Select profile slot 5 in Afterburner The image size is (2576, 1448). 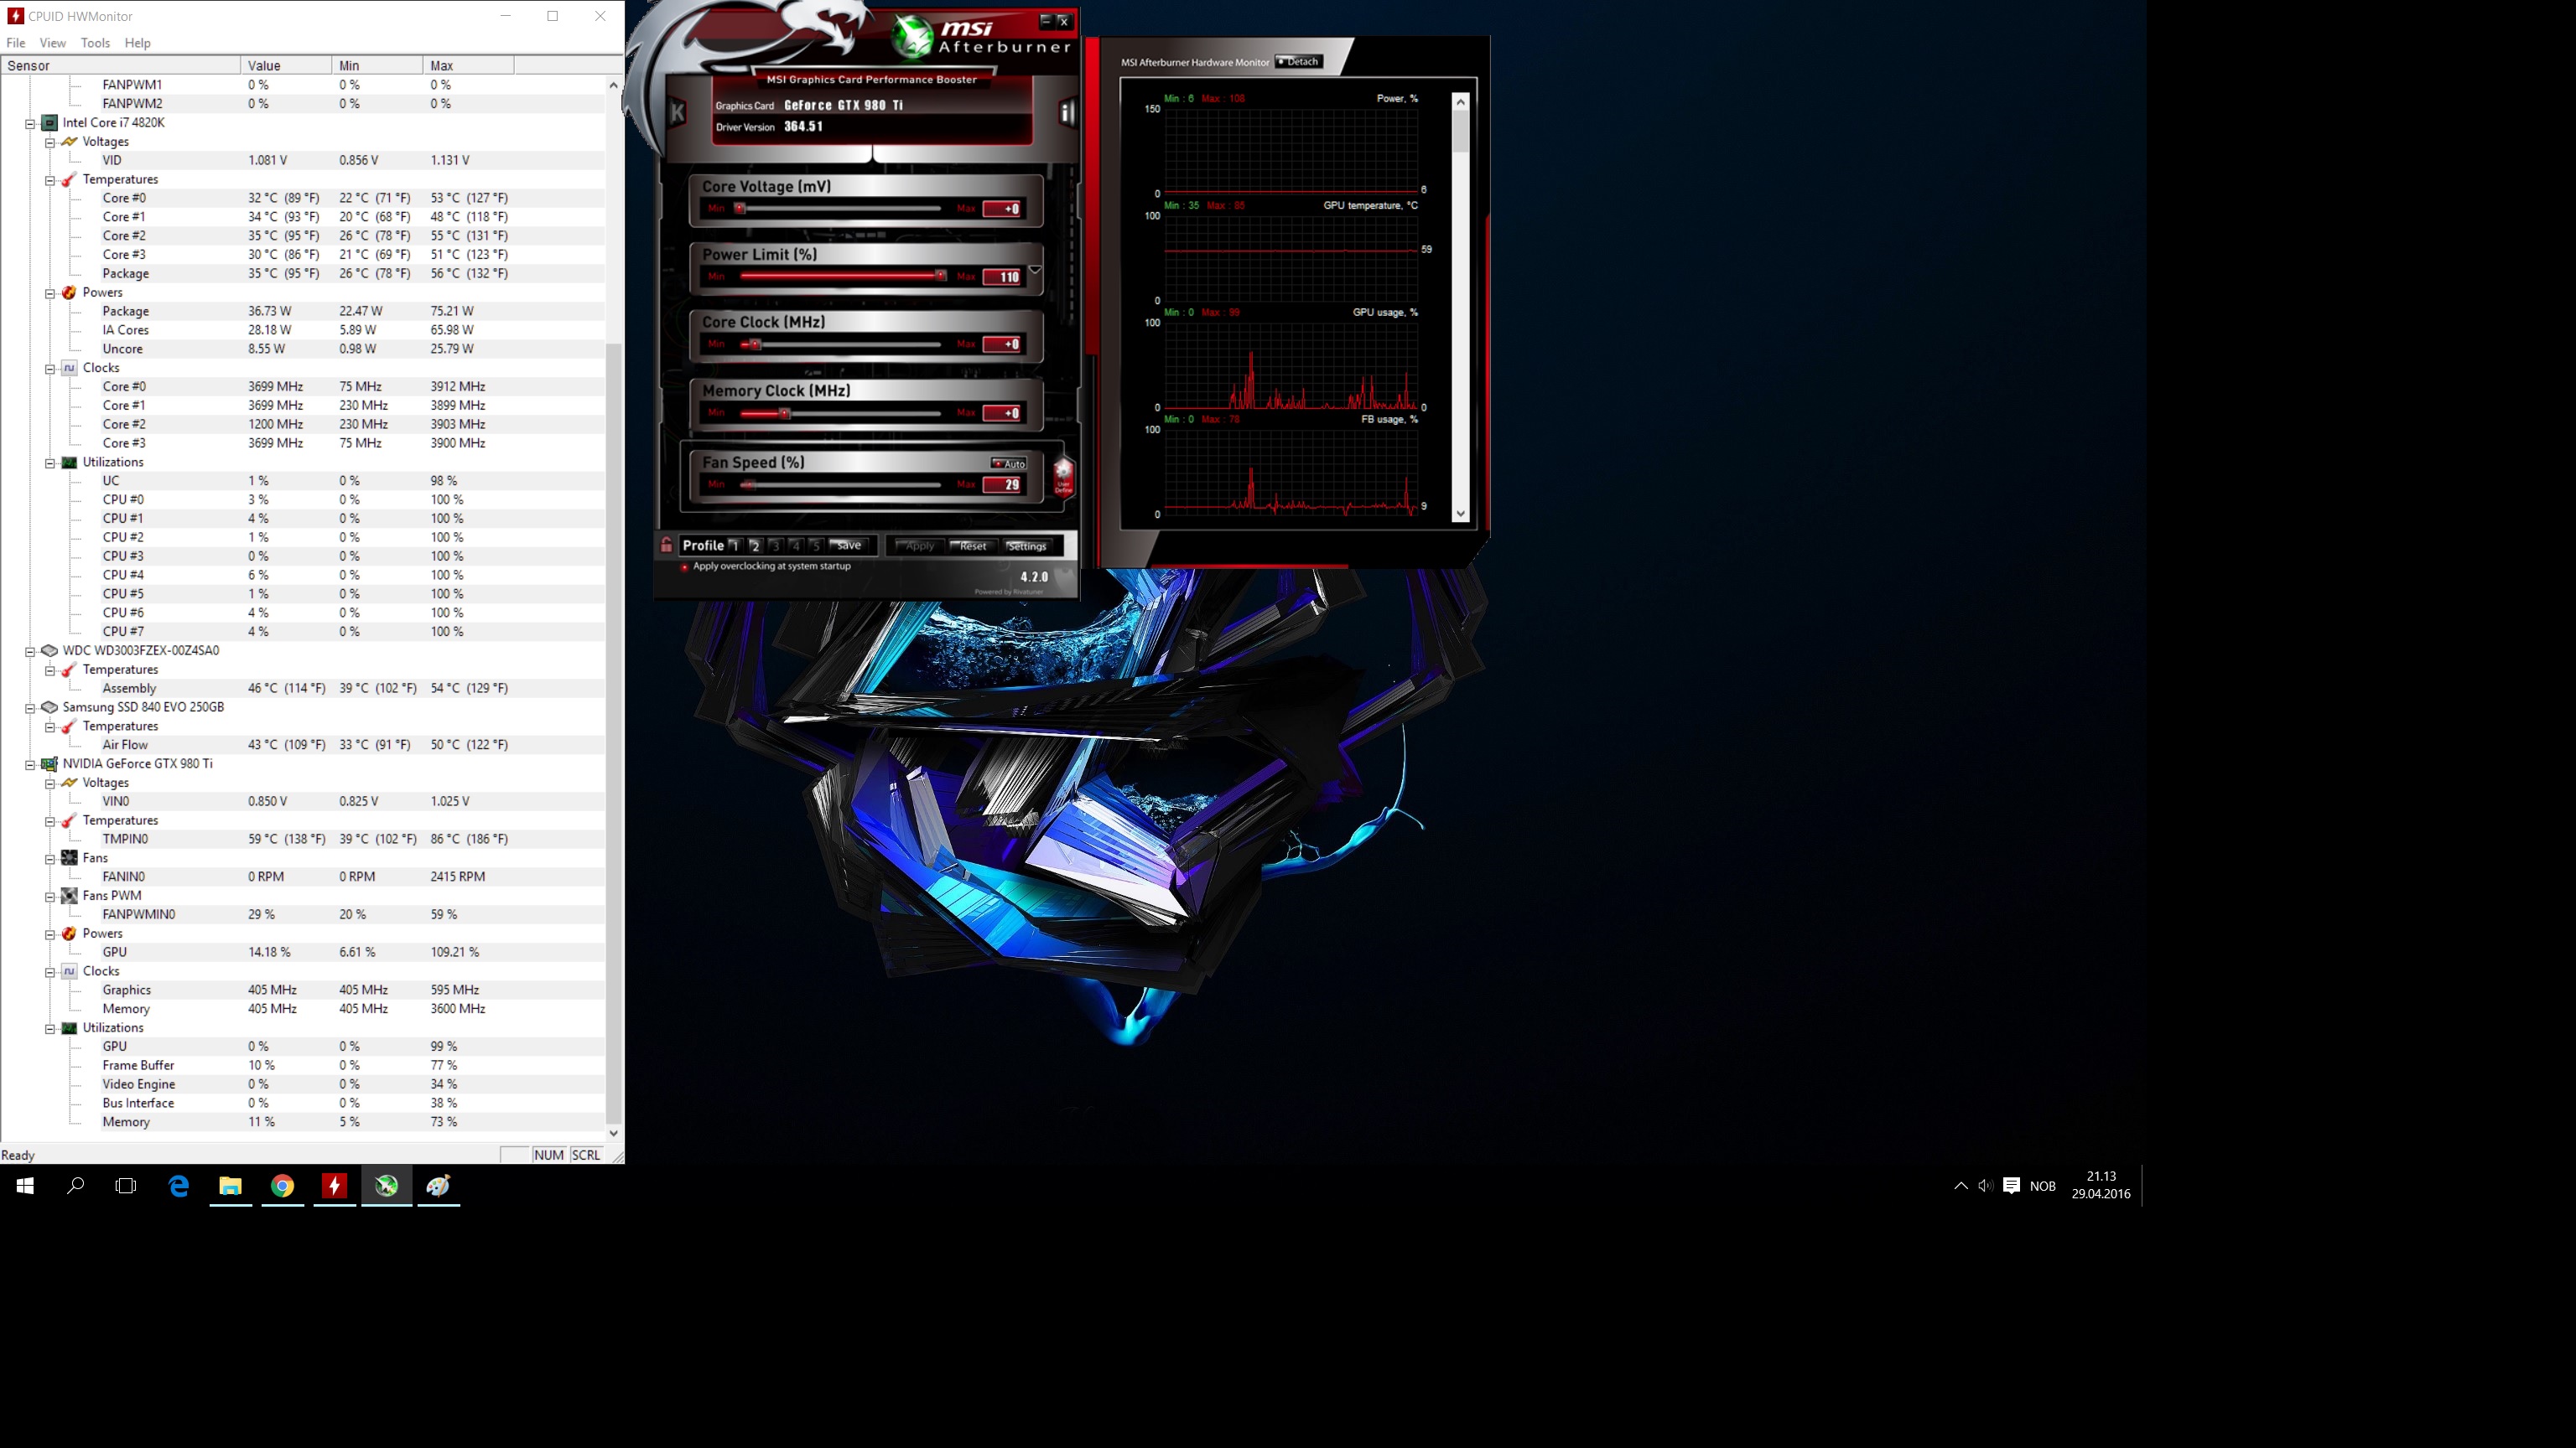click(x=816, y=546)
